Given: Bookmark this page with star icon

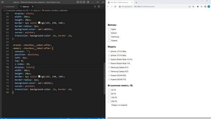Looking at the screenshot, I should pyautogui.click(x=193, y=7).
